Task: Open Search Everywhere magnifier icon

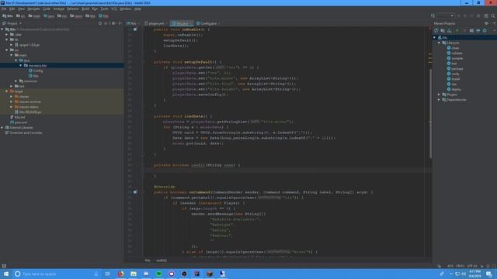Action: [x=493, y=15]
